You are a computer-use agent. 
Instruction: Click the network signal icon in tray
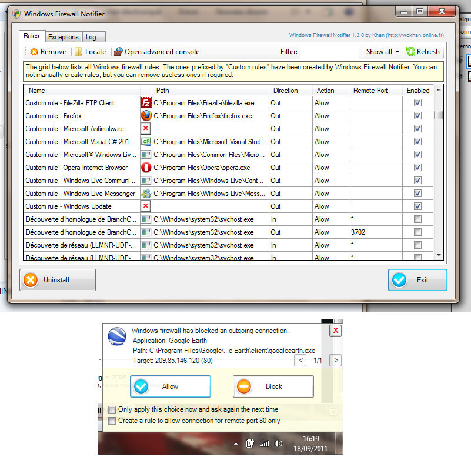265,444
